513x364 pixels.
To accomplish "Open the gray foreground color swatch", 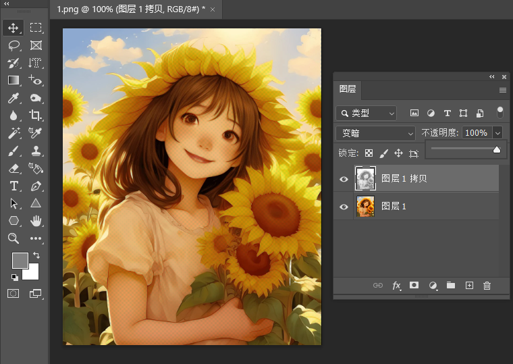I will (x=19, y=259).
